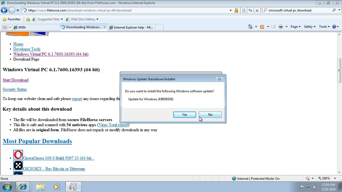Close the Downloading Windows tab
The image size is (342, 192).
pos(104,27)
